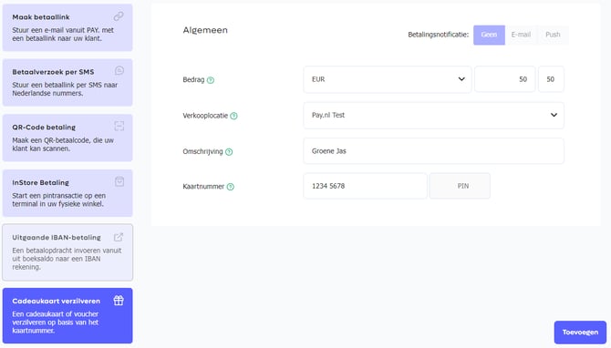
Task: Open the Pay.nl Test Verkooplocatie dropdown
Action: (434, 115)
